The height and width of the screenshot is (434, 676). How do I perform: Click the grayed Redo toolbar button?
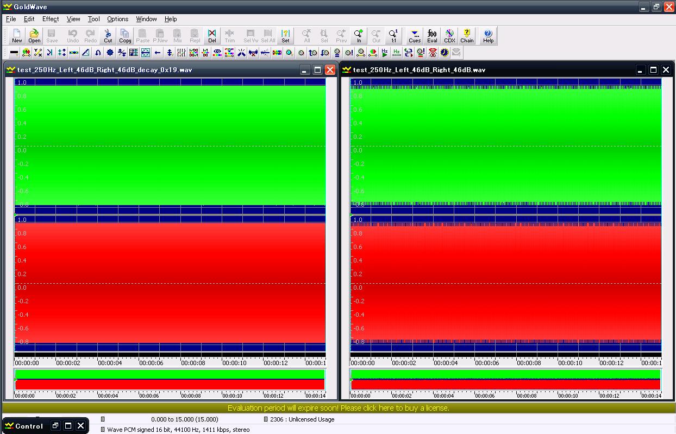90,36
